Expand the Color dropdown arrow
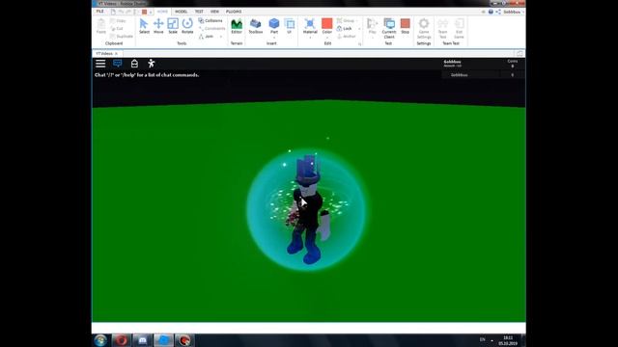 [326, 38]
